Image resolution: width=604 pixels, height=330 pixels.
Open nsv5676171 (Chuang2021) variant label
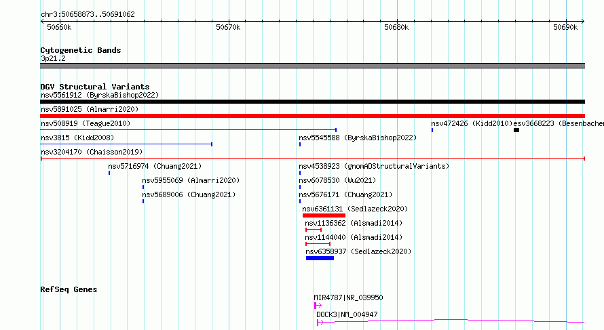[x=345, y=194]
